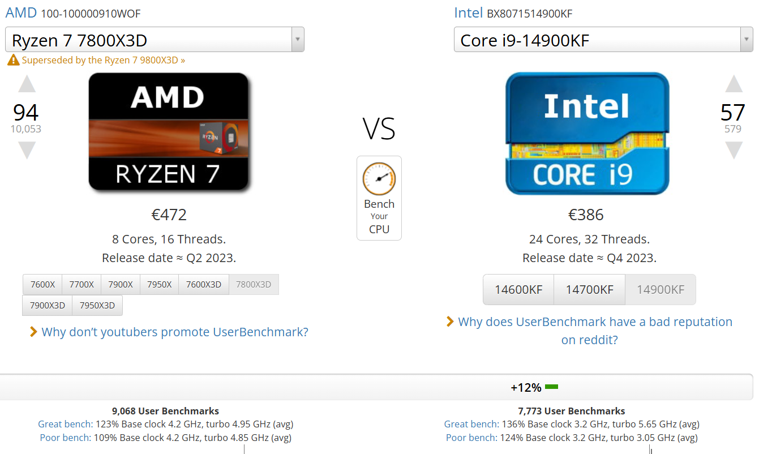Downvote the Core i9-14900KF
Screen dimensions: 759x454
coord(734,150)
